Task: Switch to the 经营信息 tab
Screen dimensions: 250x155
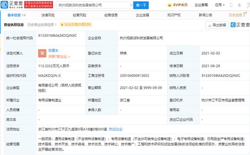Action: point(111,15)
